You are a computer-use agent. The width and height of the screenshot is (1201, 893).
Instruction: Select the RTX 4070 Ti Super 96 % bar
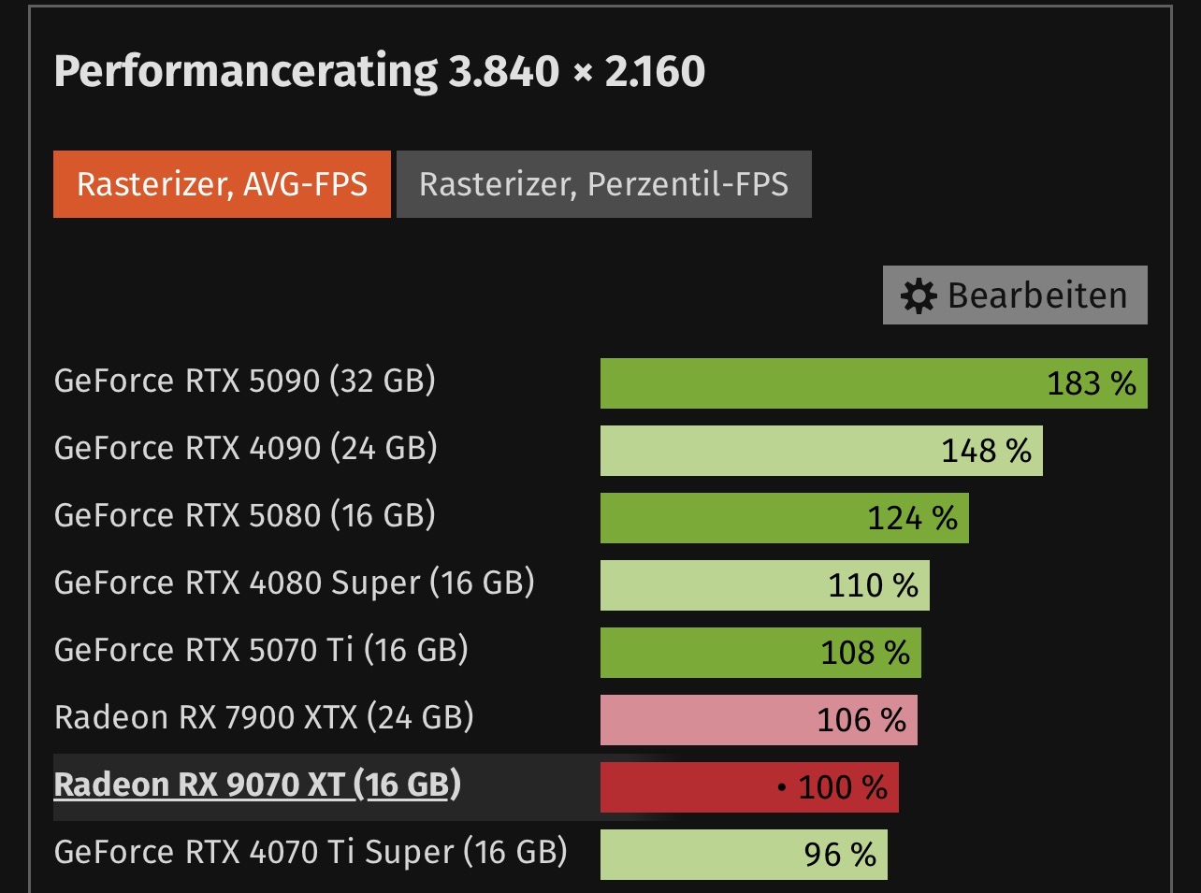[x=743, y=855]
